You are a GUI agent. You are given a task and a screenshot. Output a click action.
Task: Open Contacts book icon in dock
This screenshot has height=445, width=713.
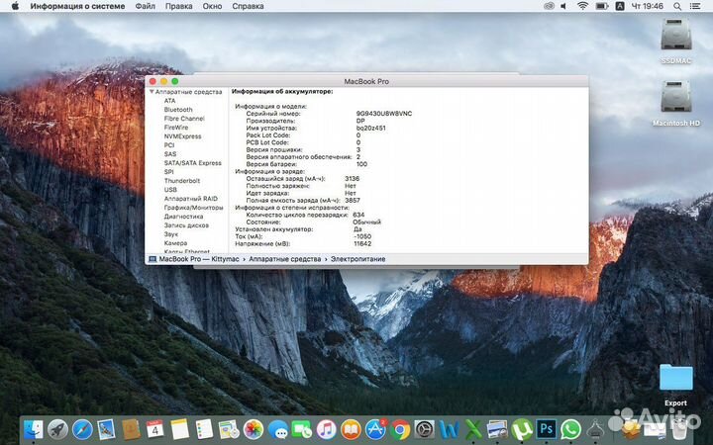coord(131,429)
